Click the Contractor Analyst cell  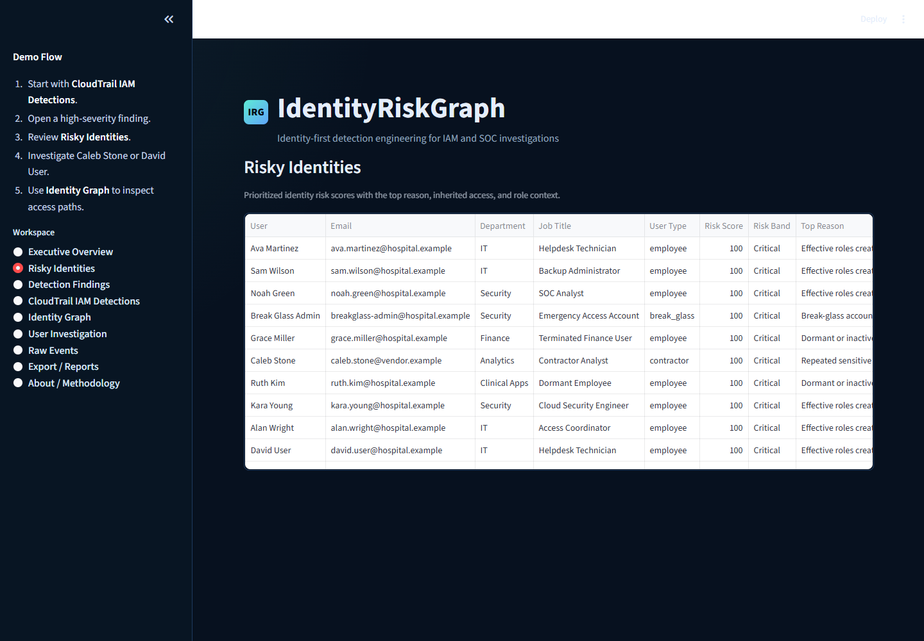coord(589,360)
